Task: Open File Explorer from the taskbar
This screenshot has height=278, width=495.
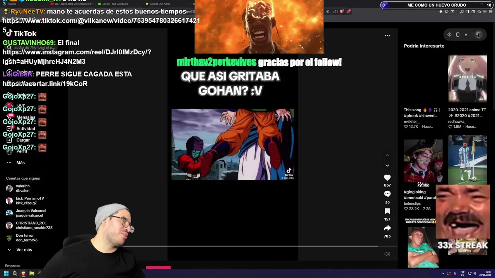Action: [x=32, y=273]
